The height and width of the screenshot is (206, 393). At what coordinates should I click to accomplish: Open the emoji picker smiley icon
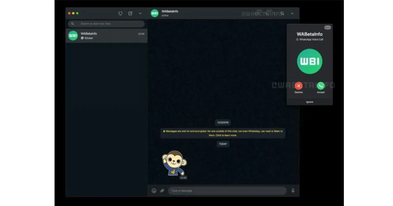154,191
